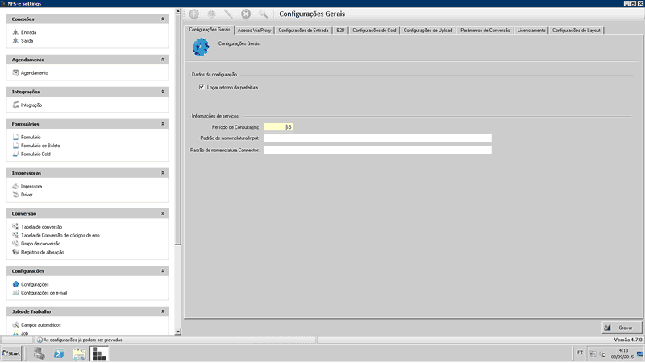Viewport: 645px width, 363px height.
Task: Collapse the Conexões panel
Action: coord(163,19)
